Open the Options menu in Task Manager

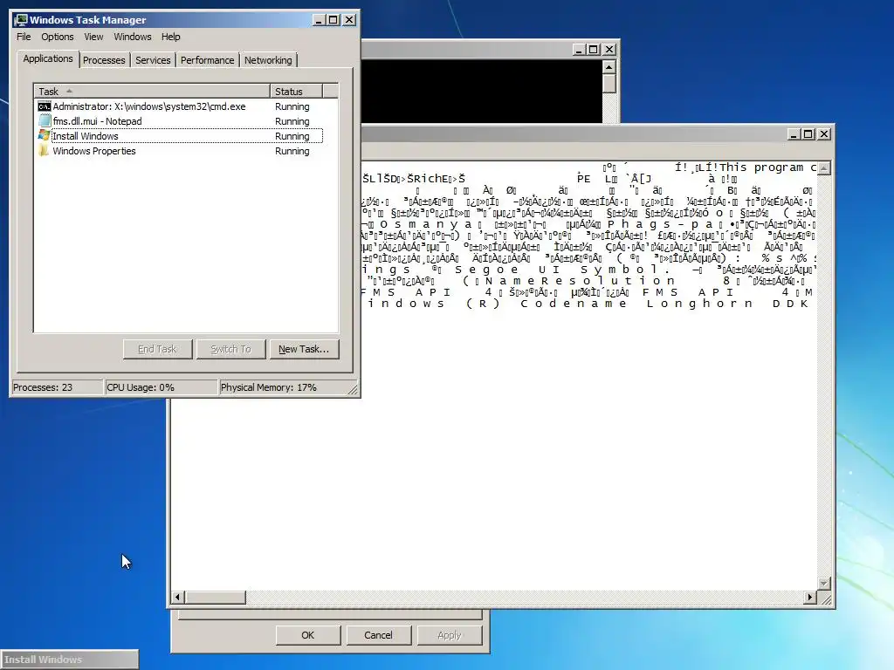pyautogui.click(x=57, y=37)
